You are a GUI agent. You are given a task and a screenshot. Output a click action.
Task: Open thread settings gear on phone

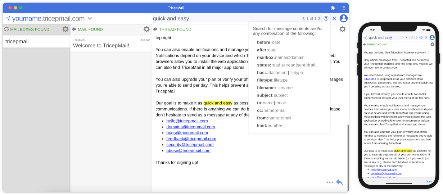click(432, 44)
